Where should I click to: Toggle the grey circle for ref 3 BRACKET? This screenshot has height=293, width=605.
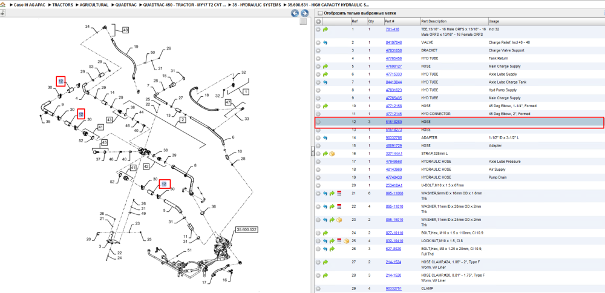(318, 51)
